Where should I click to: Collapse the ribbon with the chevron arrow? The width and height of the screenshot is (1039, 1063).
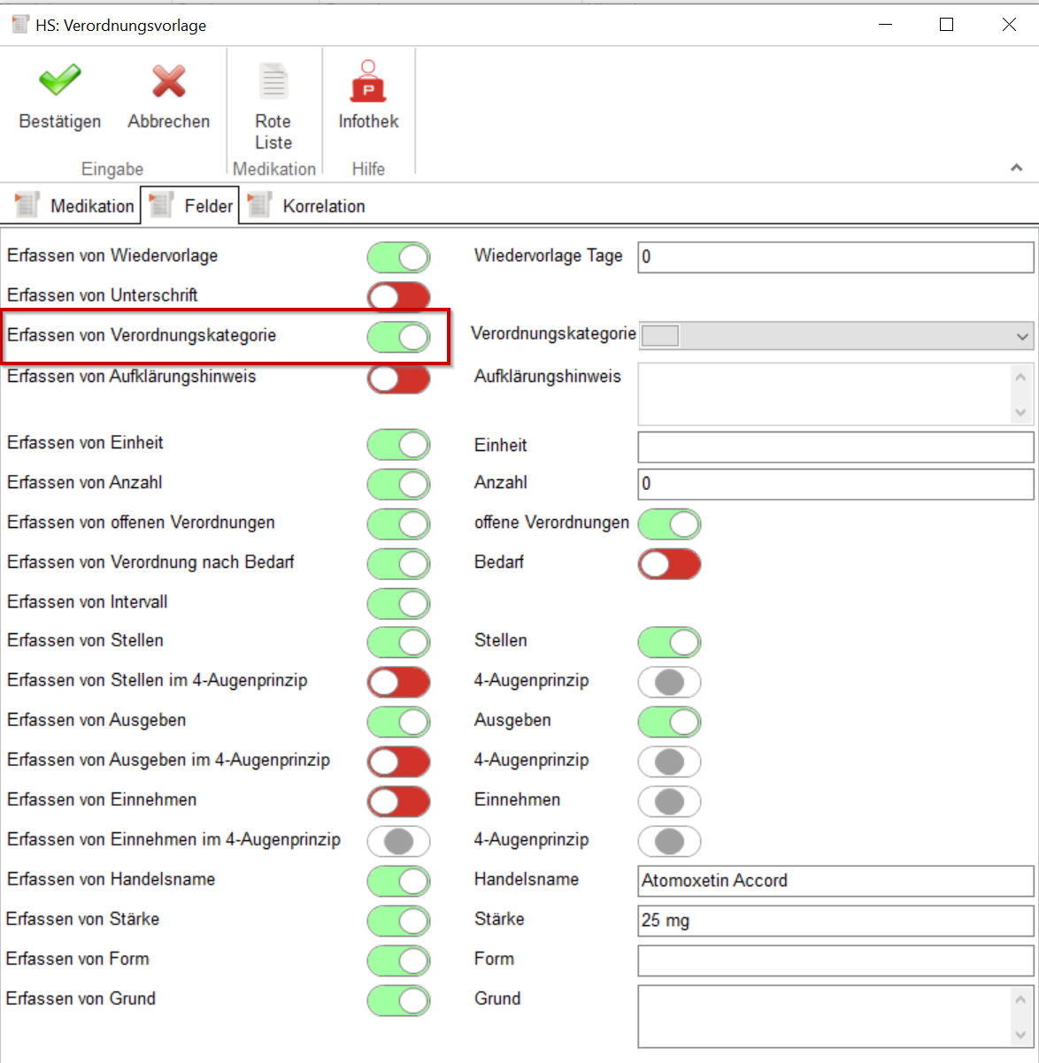(1016, 168)
